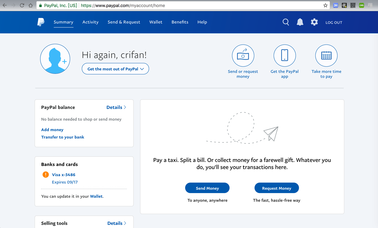The height and width of the screenshot is (228, 378).
Task: Click the Get the PayPal app phone icon
Action: coord(285,56)
